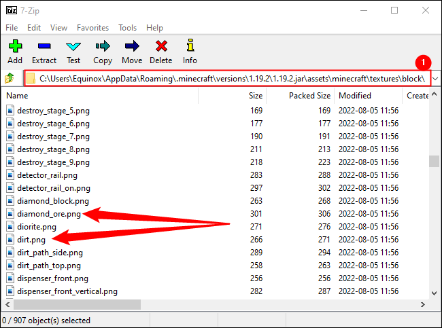Select the dispenser_front.png file icon

click(10, 278)
